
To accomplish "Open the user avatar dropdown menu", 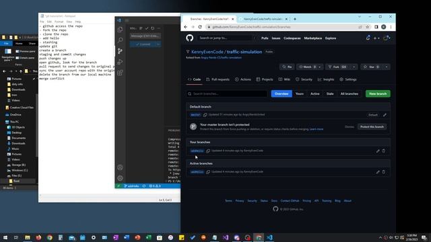I will [x=387, y=38].
